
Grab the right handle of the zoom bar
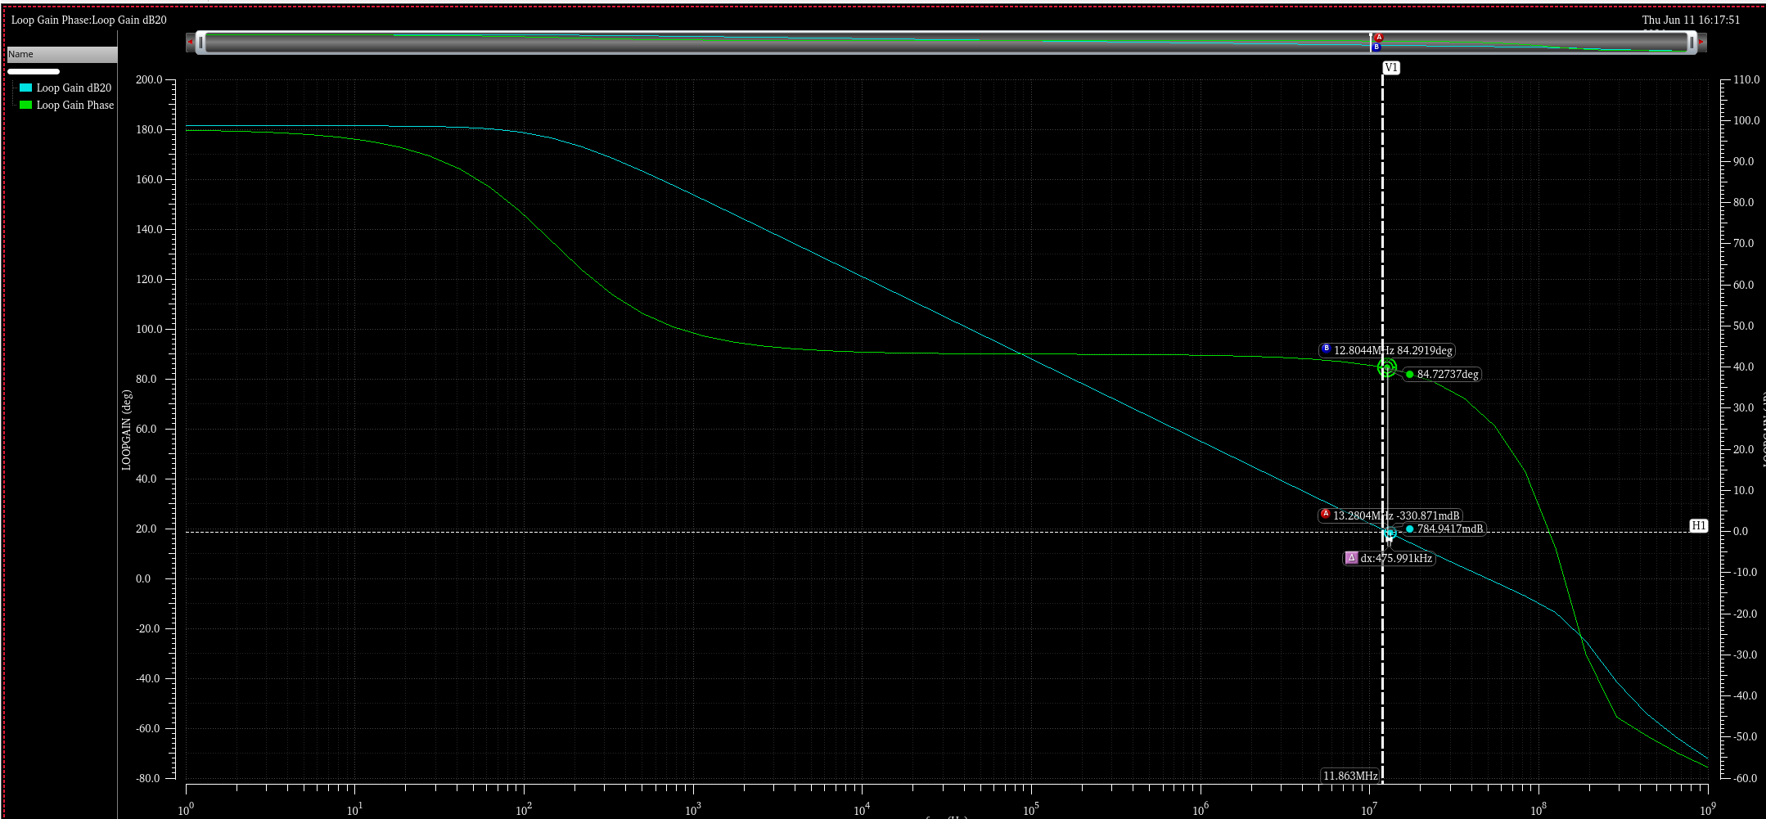click(1692, 42)
